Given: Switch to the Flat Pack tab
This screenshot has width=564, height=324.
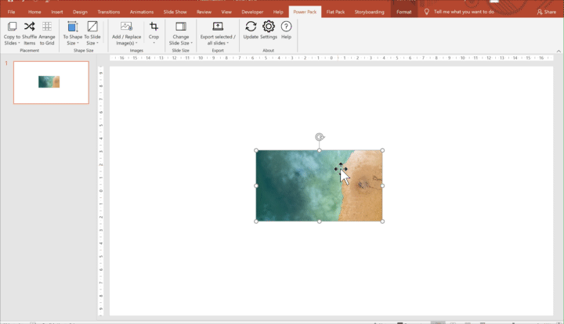Looking at the screenshot, I should tap(335, 12).
